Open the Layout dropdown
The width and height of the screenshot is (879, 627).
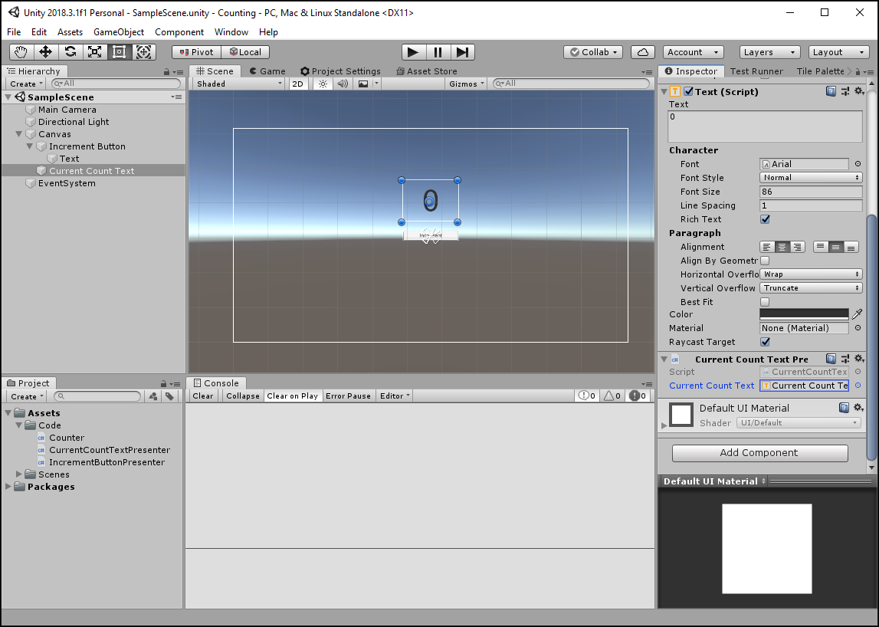[x=838, y=52]
